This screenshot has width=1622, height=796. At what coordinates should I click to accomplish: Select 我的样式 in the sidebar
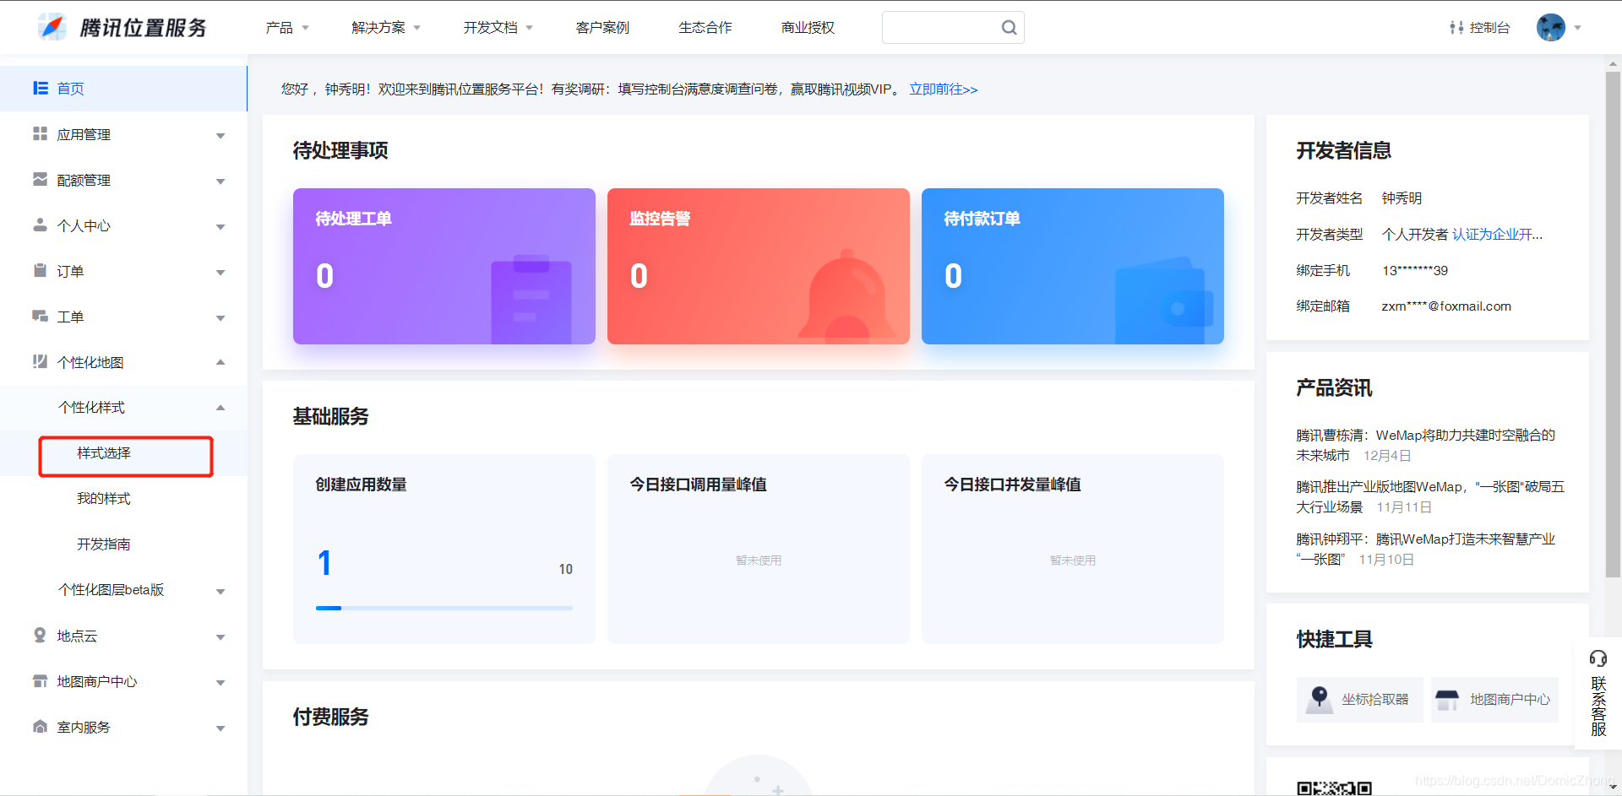click(x=104, y=499)
